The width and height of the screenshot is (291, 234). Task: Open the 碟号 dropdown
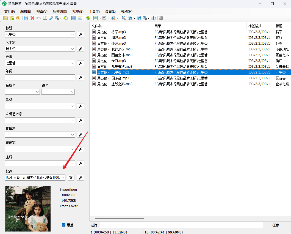point(72,92)
